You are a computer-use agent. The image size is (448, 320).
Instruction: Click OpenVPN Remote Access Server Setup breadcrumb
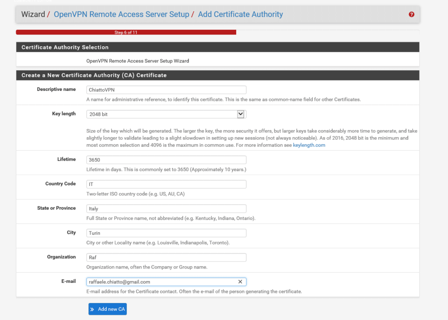pos(122,14)
